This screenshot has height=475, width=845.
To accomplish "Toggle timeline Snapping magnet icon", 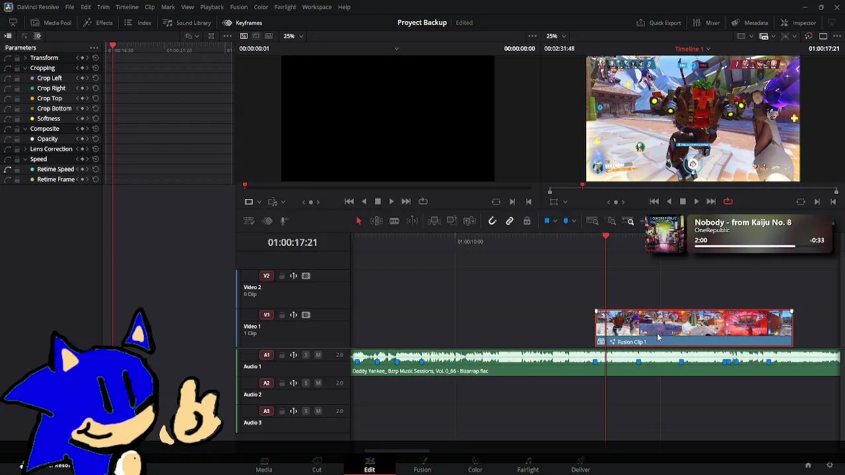I will 492,221.
